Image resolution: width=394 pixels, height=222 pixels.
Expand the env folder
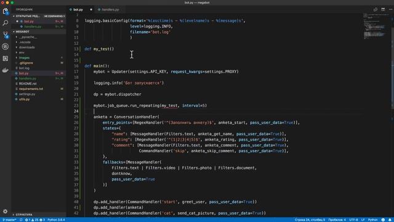coord(22,52)
